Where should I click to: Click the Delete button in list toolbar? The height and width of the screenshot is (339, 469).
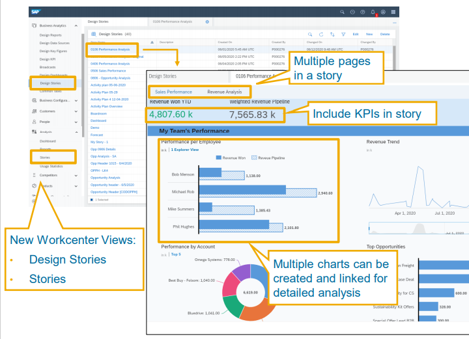[x=385, y=34]
